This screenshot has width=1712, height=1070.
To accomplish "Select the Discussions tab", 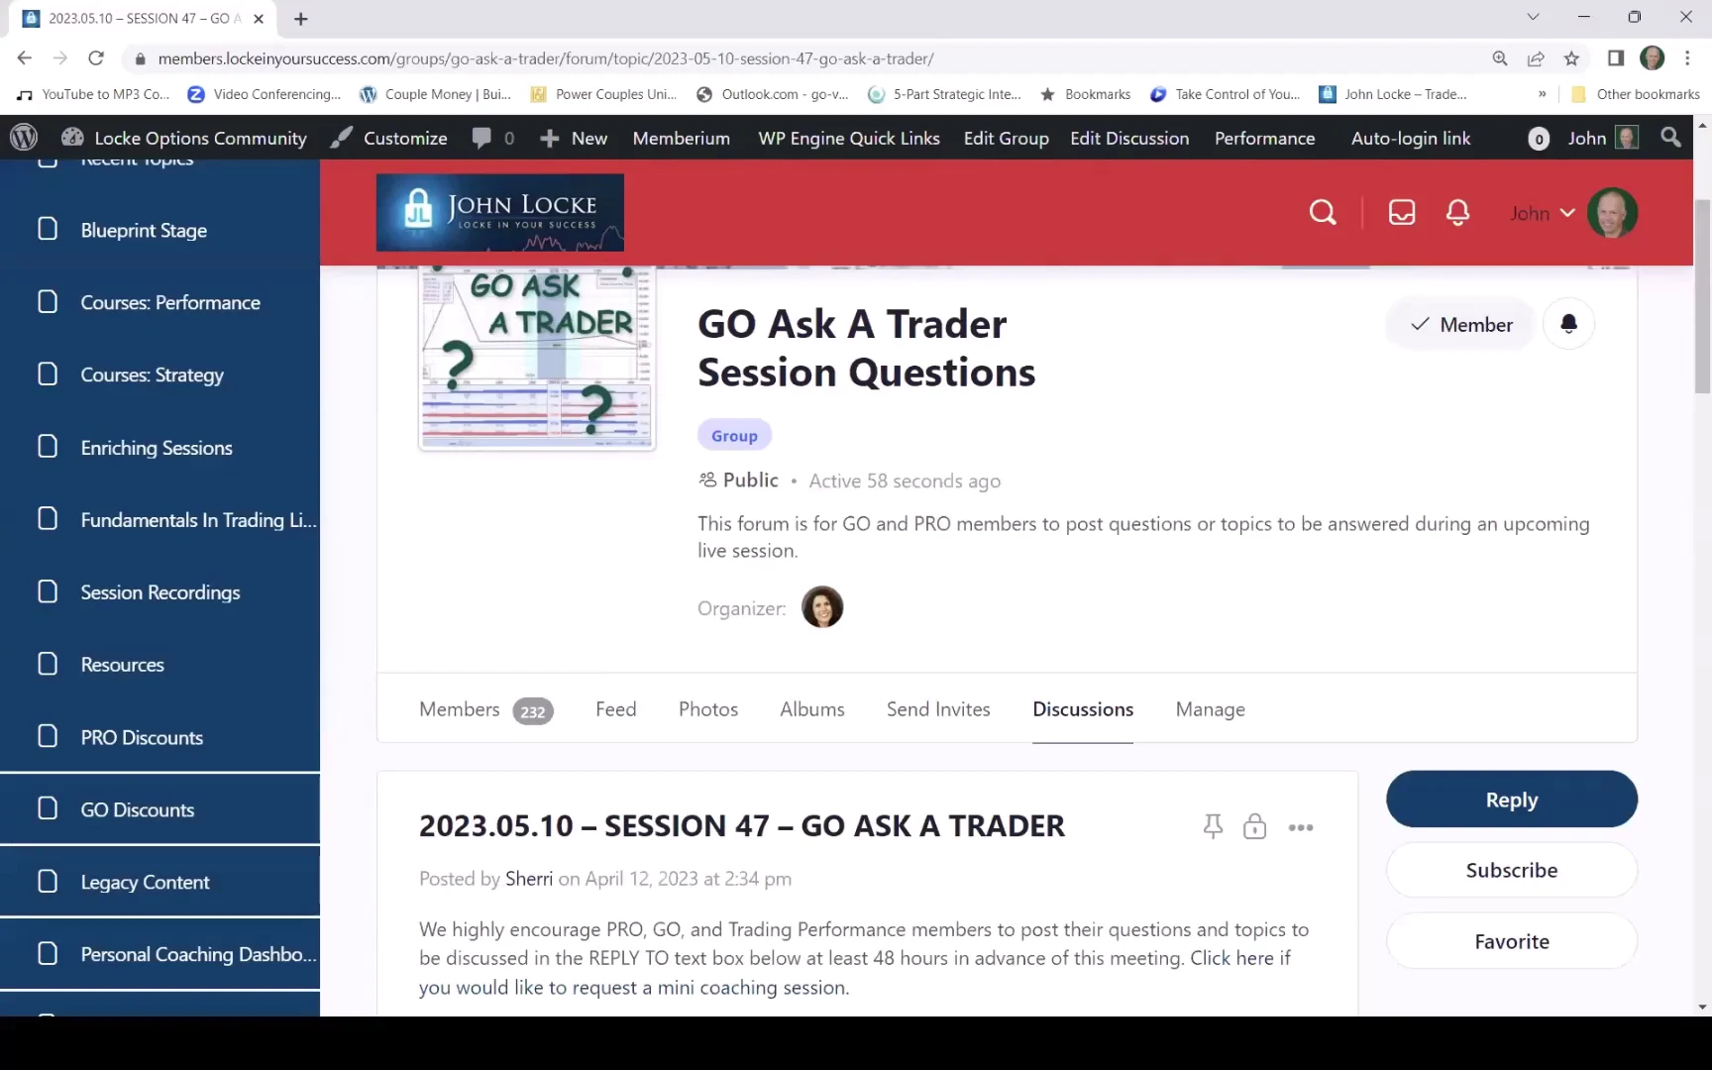I will point(1083,709).
